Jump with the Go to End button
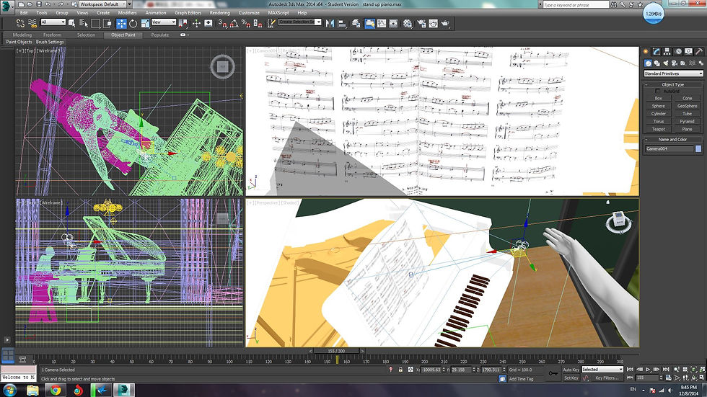Viewport: 707px width, 397px height. click(x=667, y=369)
